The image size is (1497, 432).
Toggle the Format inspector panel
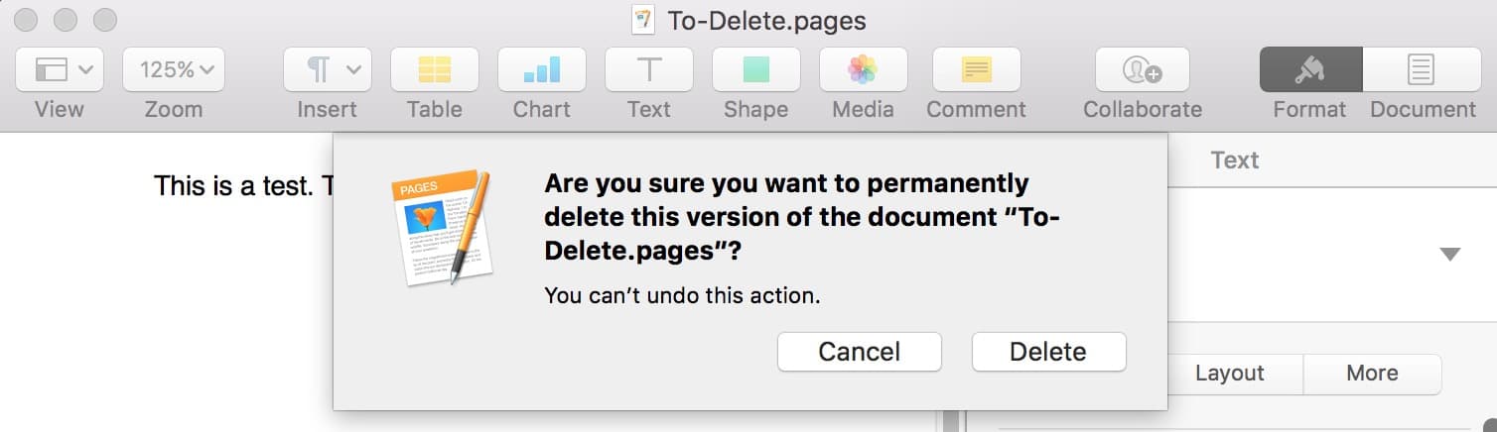(x=1310, y=69)
